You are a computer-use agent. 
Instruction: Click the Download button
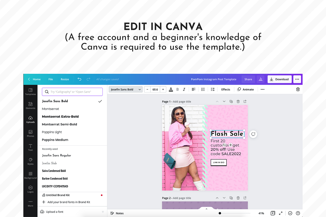[x=280, y=79]
